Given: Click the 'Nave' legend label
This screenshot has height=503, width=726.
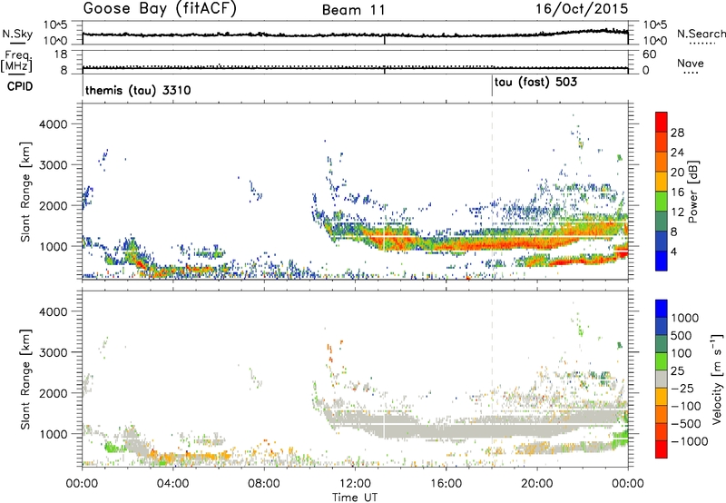Looking at the screenshot, I should 691,63.
